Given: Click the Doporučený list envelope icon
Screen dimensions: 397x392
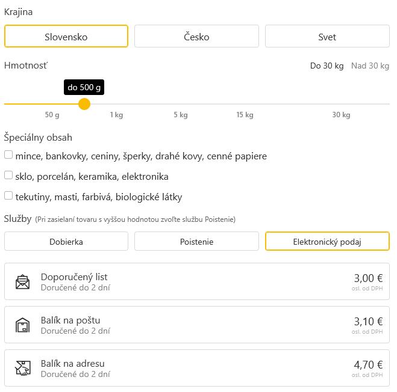Looking at the screenshot, I should (x=22, y=281).
